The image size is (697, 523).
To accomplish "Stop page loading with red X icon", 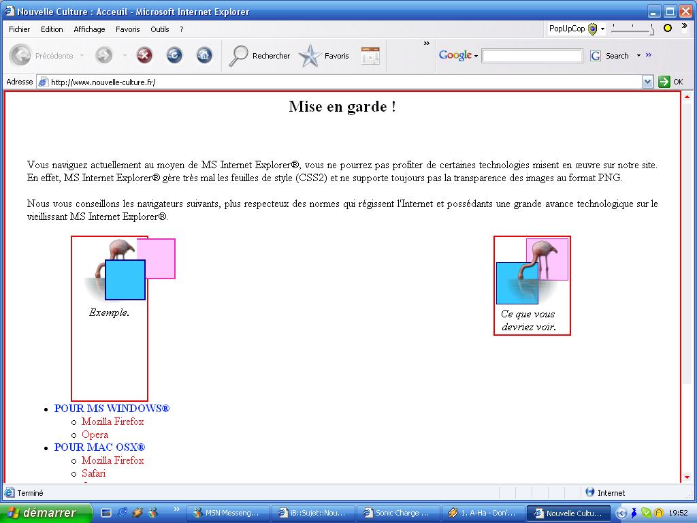I will click(x=144, y=56).
